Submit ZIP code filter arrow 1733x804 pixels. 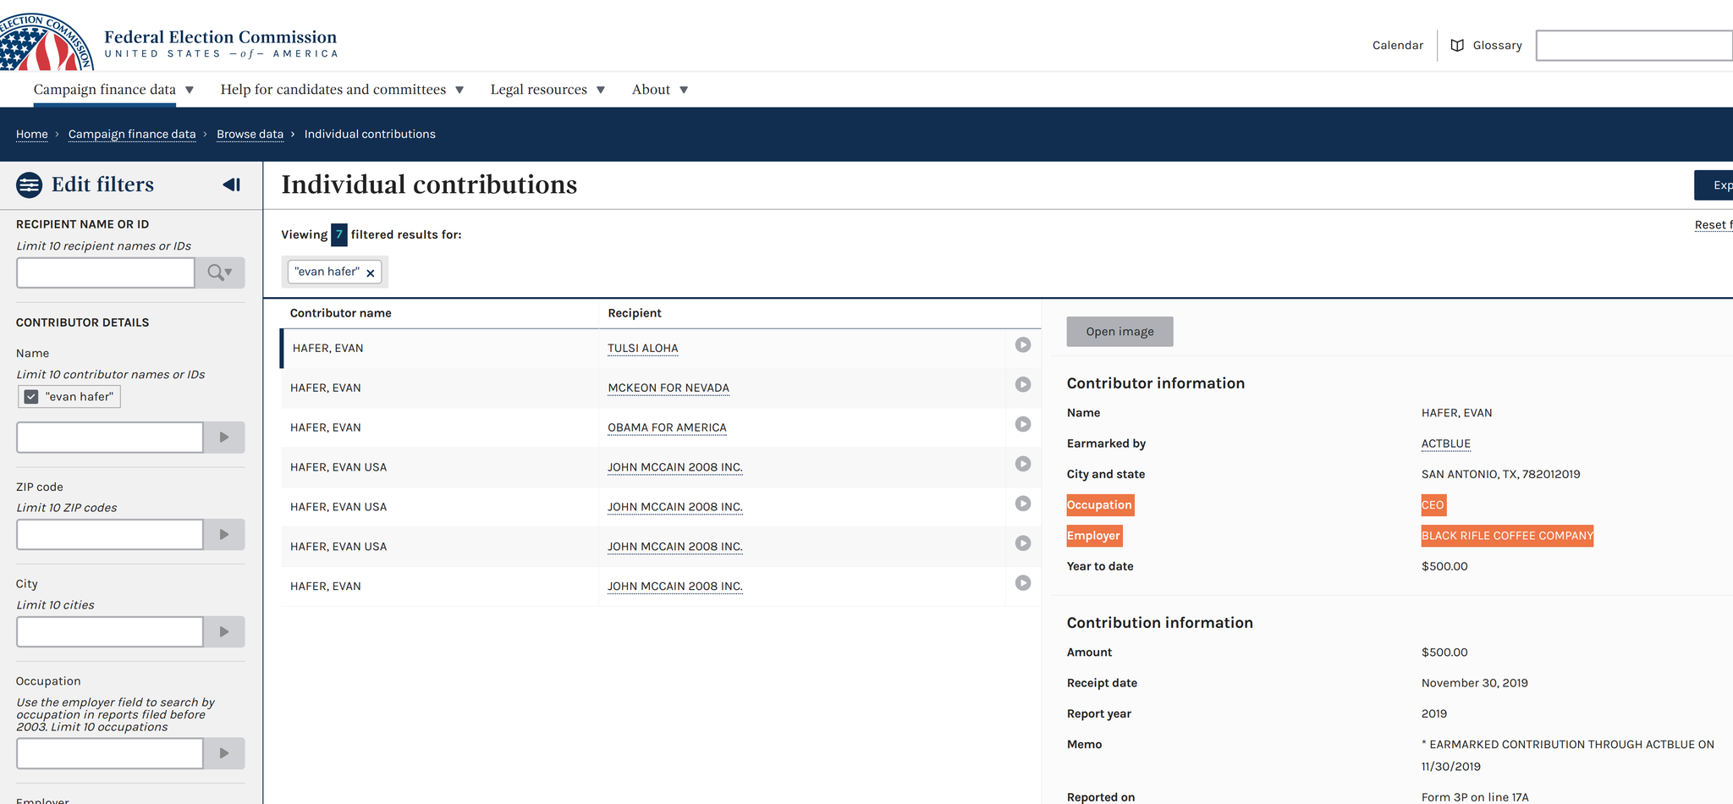tap(224, 535)
